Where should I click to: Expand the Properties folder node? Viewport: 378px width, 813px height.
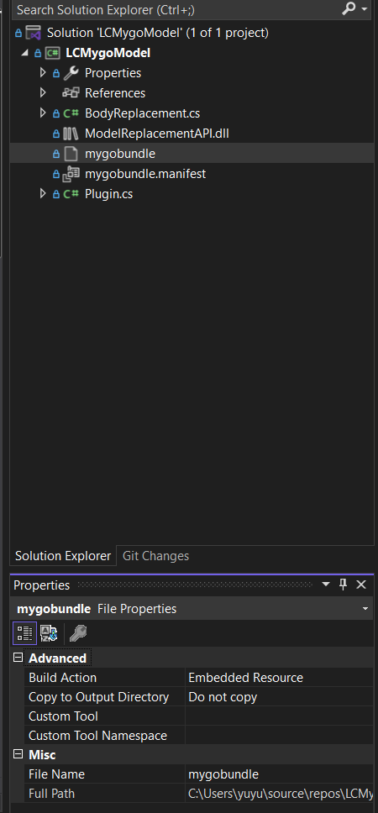pos(44,73)
